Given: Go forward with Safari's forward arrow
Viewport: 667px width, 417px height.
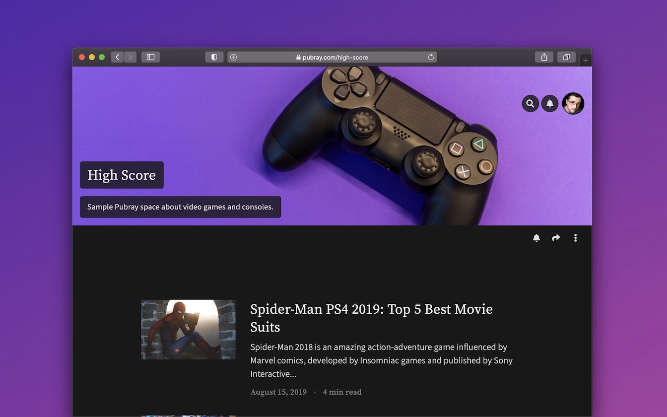Looking at the screenshot, I should click(130, 57).
